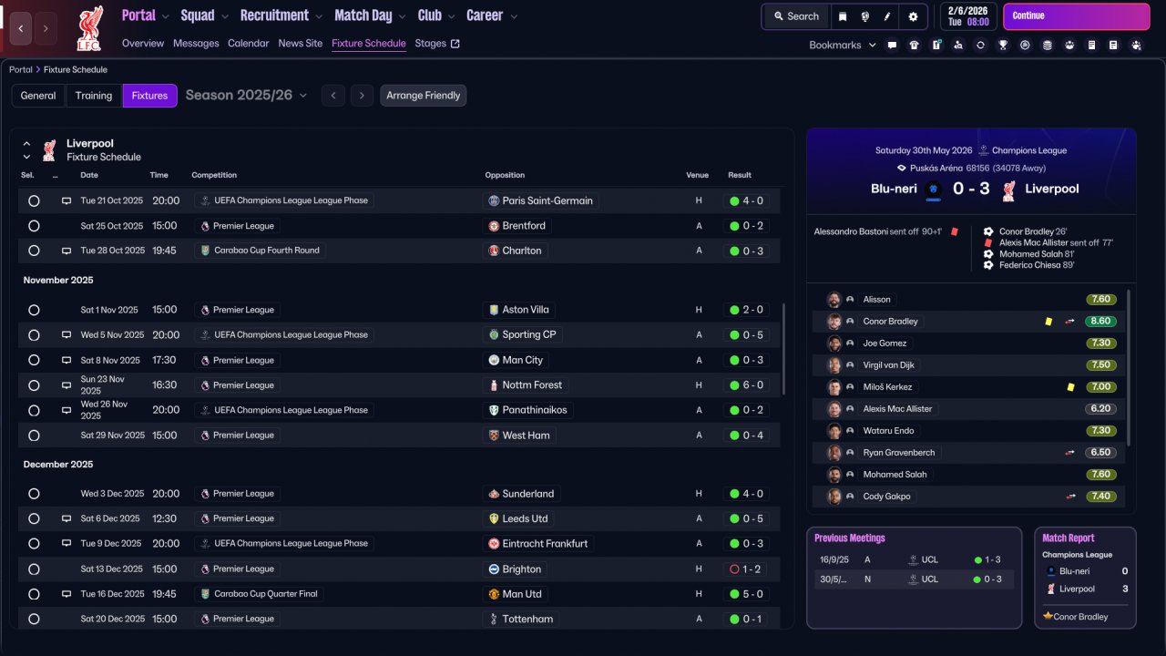Expand the Match Day menu dropdown arrow
The width and height of the screenshot is (1166, 656).
[x=403, y=16]
